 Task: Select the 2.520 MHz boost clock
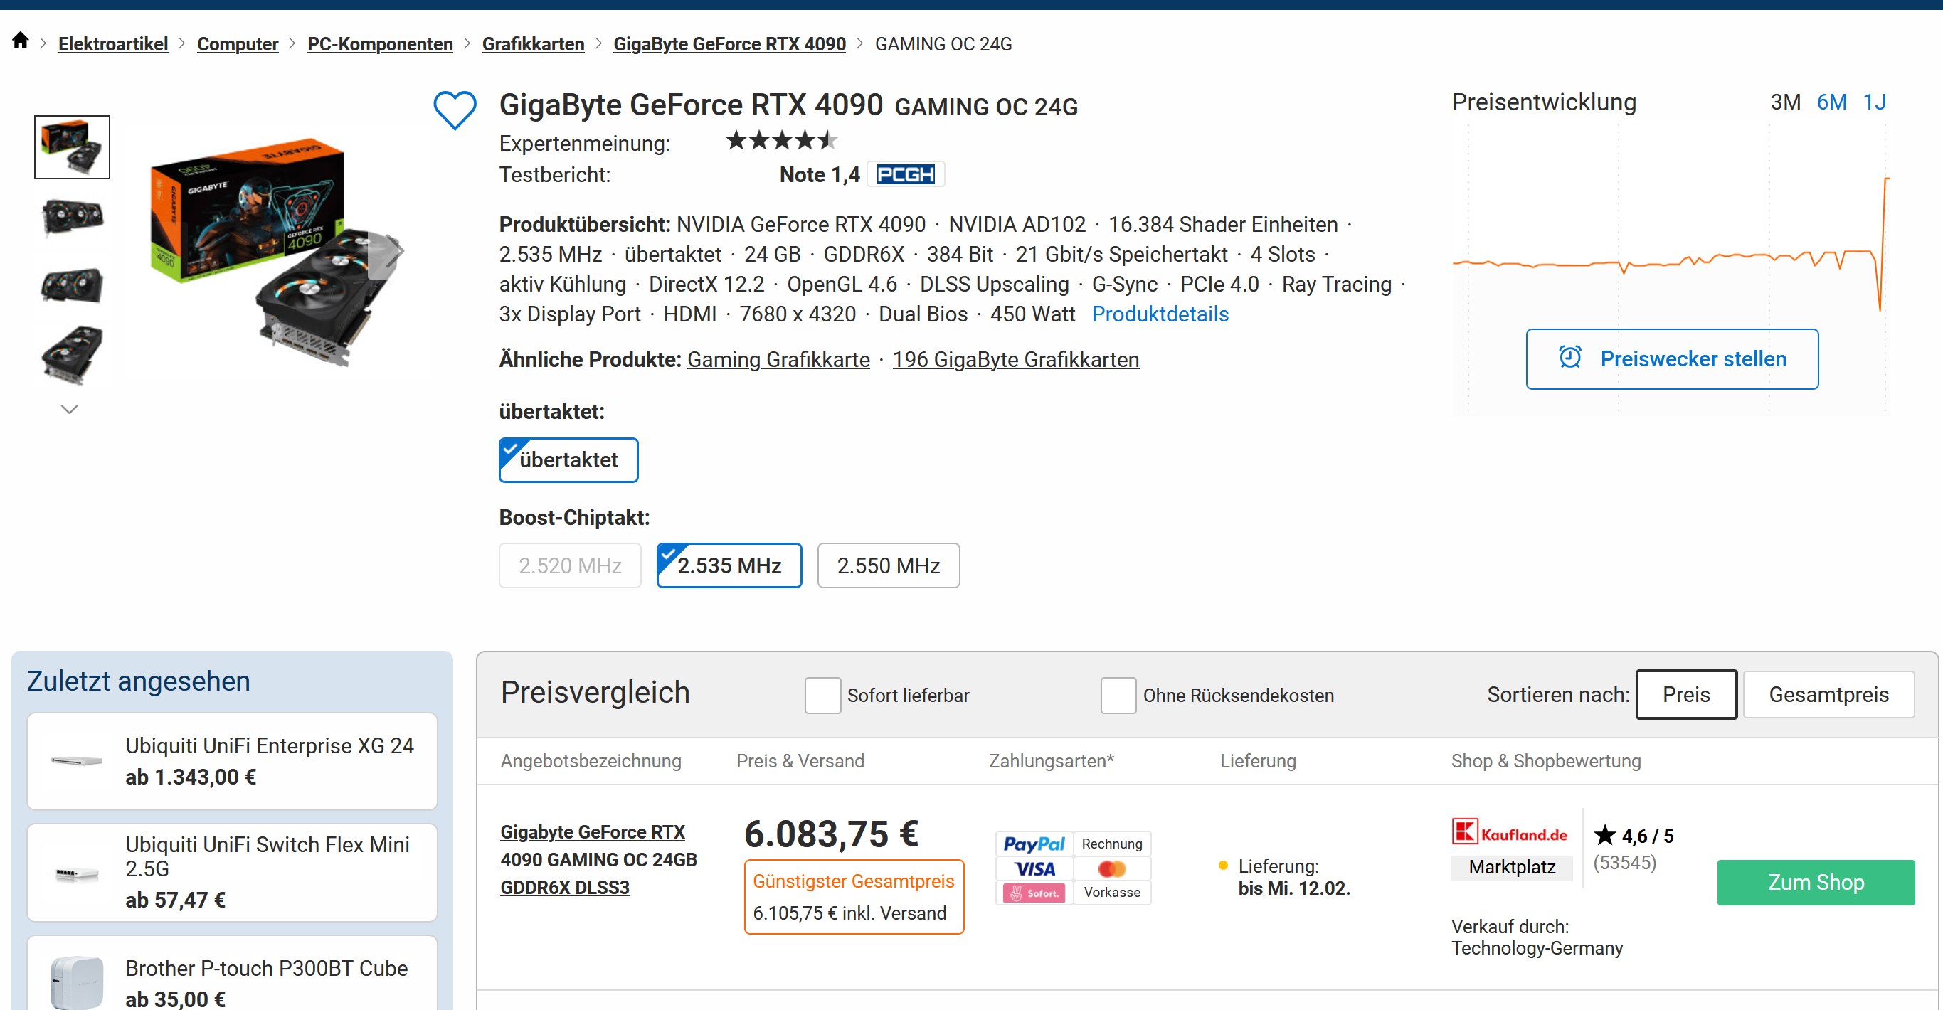pos(569,565)
